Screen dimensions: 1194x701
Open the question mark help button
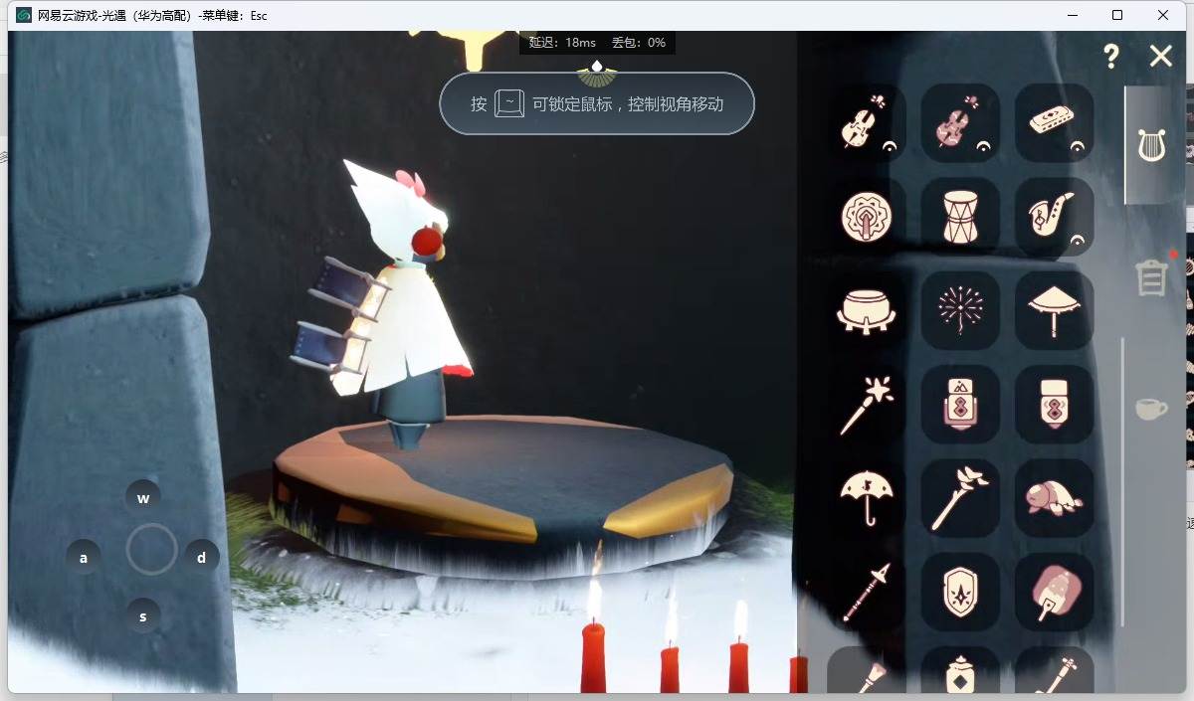(1111, 57)
